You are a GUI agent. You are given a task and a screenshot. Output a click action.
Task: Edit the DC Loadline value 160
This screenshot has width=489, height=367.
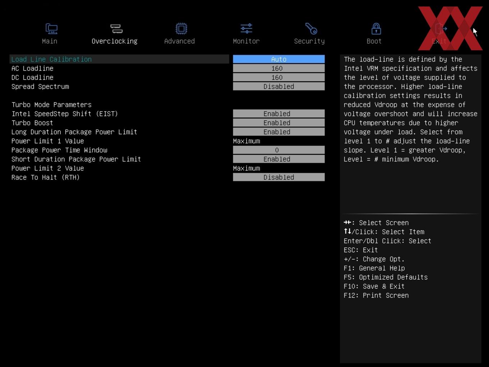[279, 77]
